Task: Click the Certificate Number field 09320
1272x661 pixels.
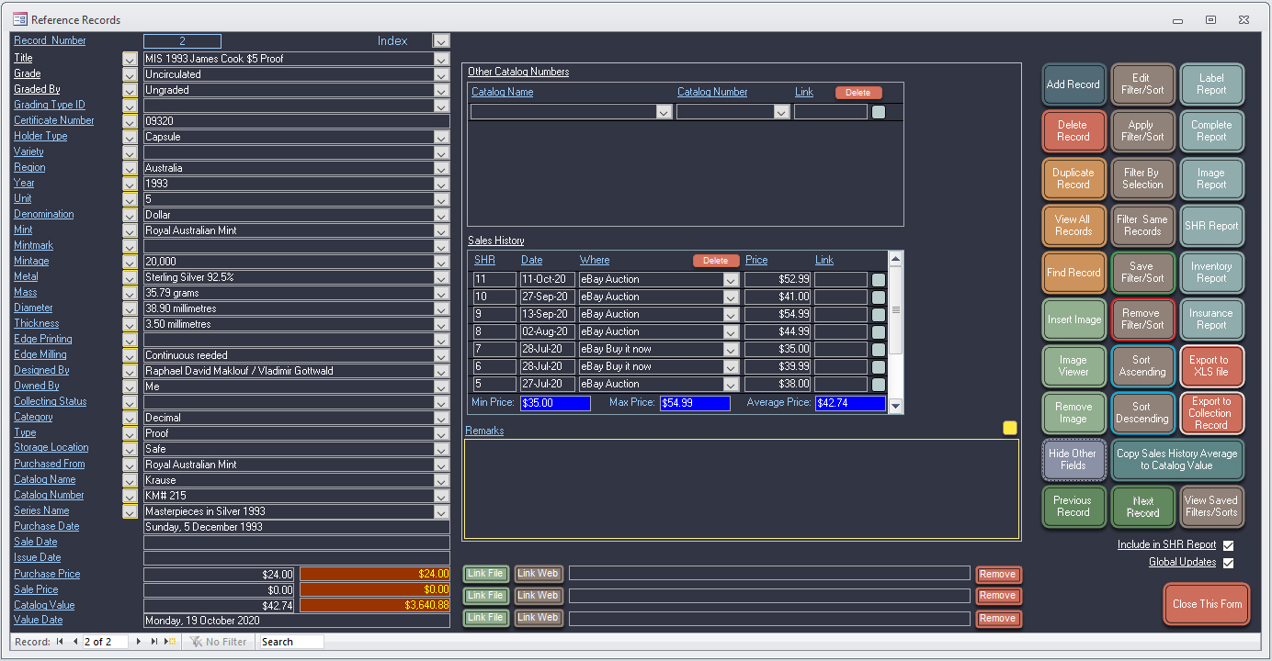Action: [x=296, y=121]
